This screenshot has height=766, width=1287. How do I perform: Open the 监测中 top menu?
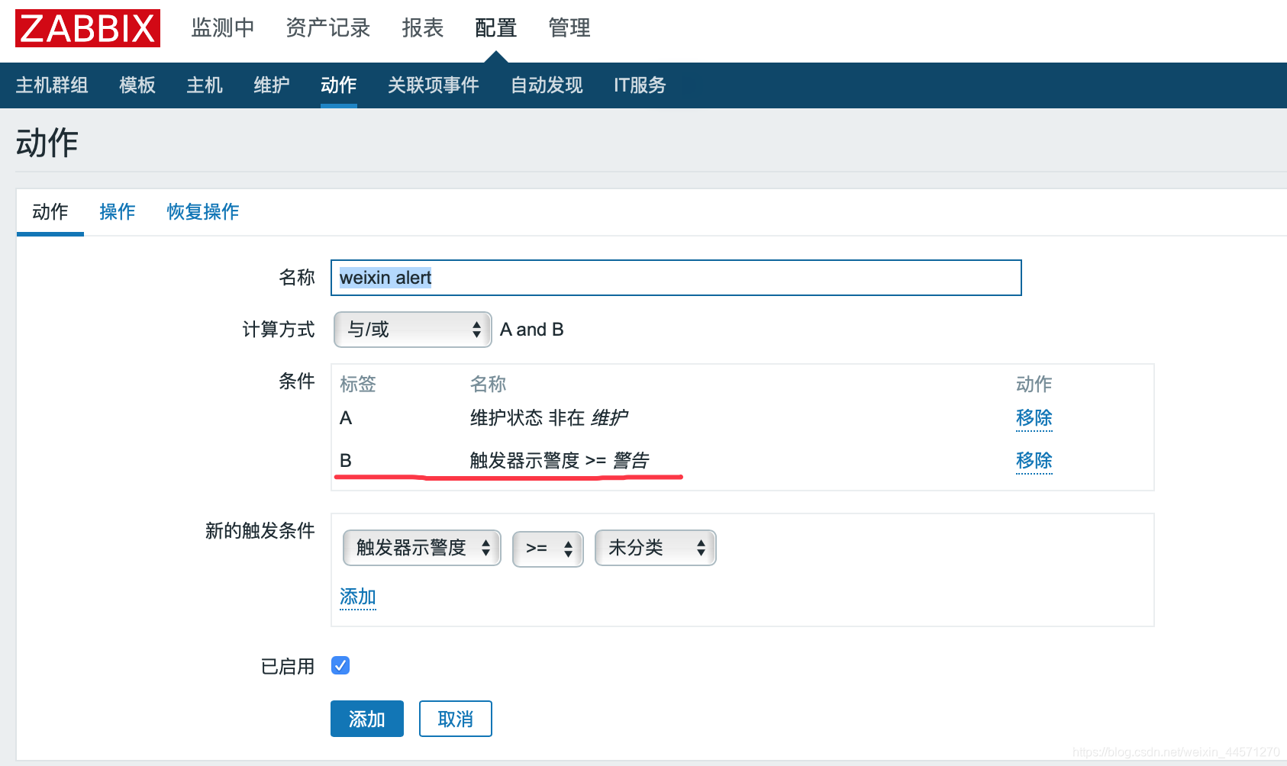223,28
